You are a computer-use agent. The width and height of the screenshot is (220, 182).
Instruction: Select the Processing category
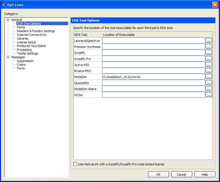click(24, 50)
